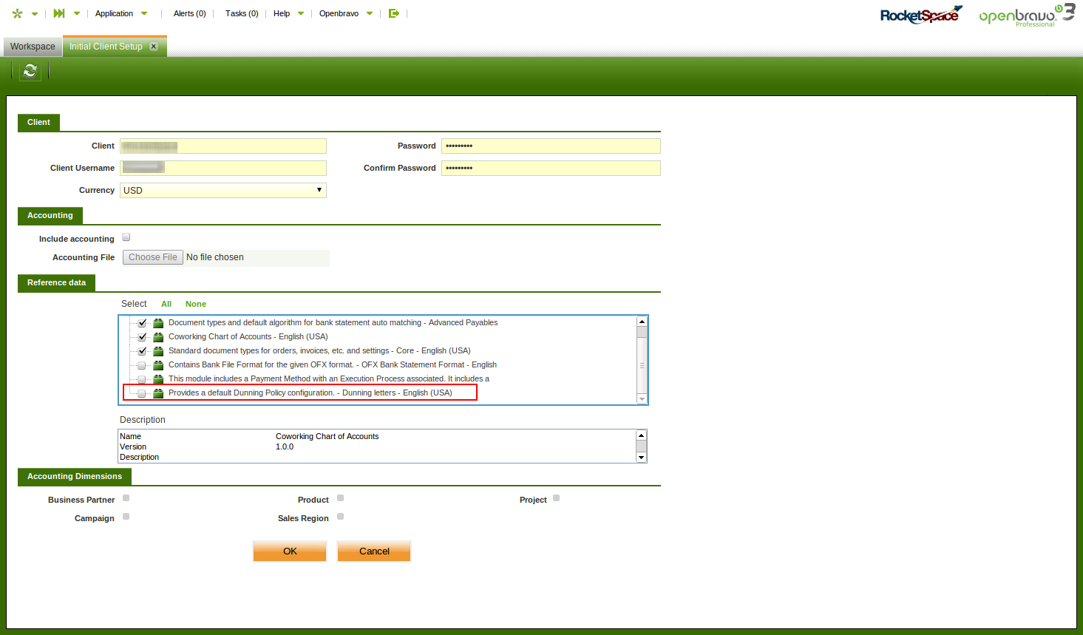The width and height of the screenshot is (1083, 635).
Task: Click the reference data list scroll-down arrow
Action: point(642,399)
